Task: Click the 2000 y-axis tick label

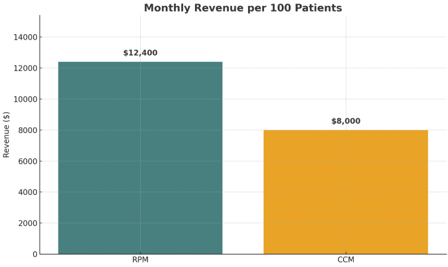Action: click(x=28, y=223)
